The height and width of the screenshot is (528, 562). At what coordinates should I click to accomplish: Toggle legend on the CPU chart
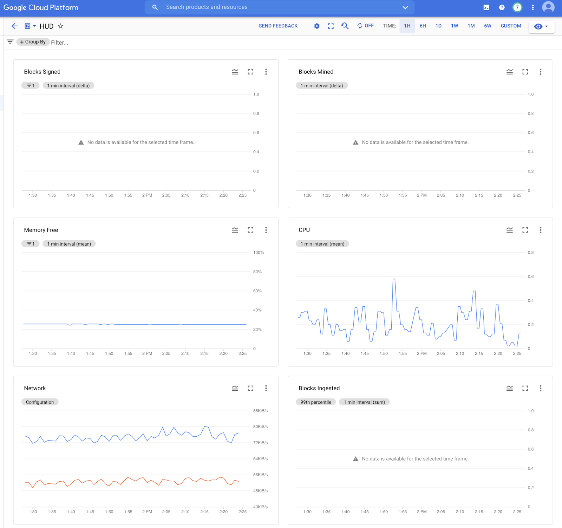[x=509, y=230]
